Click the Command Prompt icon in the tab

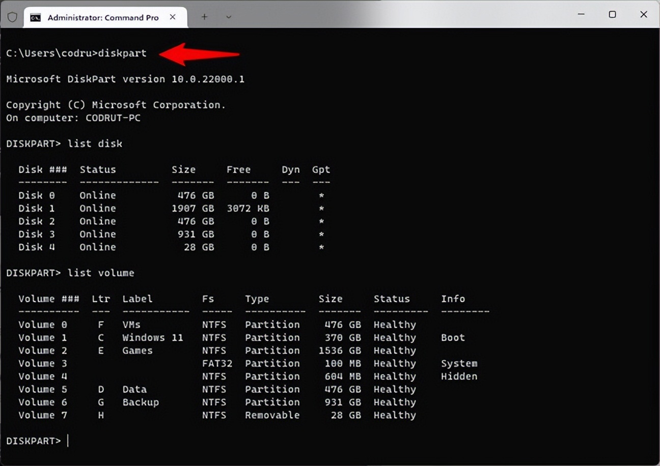pyautogui.click(x=35, y=17)
